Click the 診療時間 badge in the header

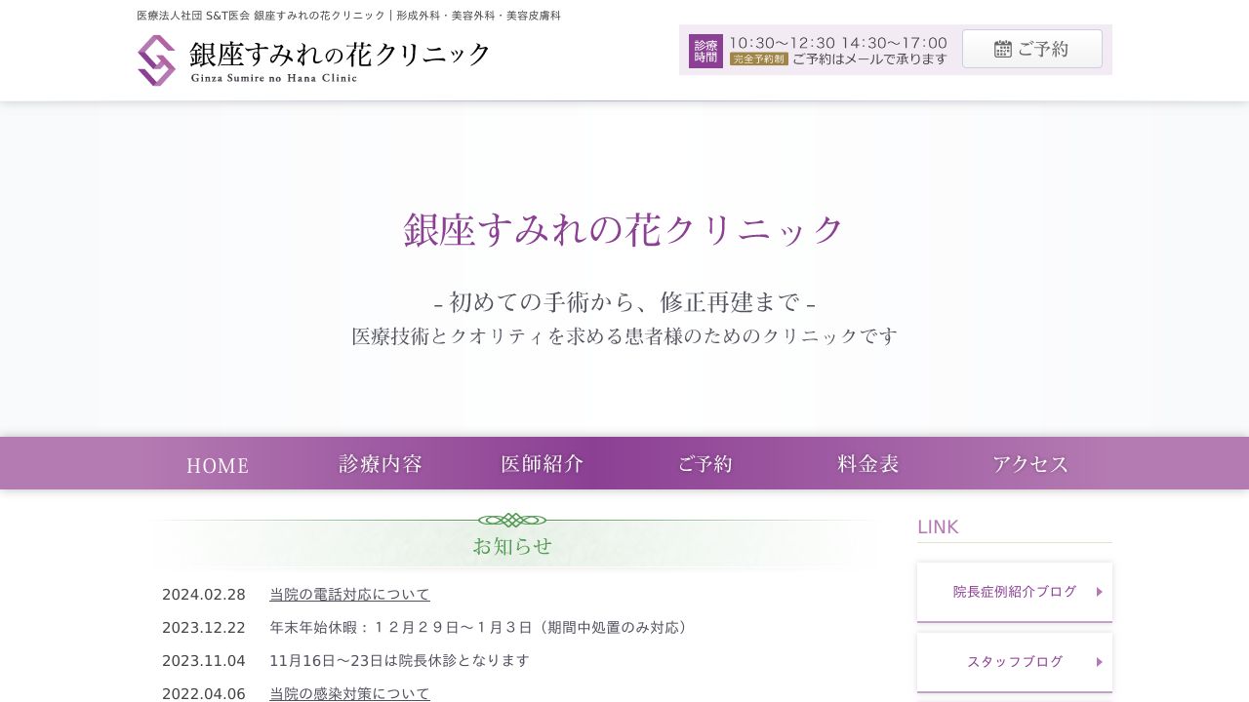[705, 49]
